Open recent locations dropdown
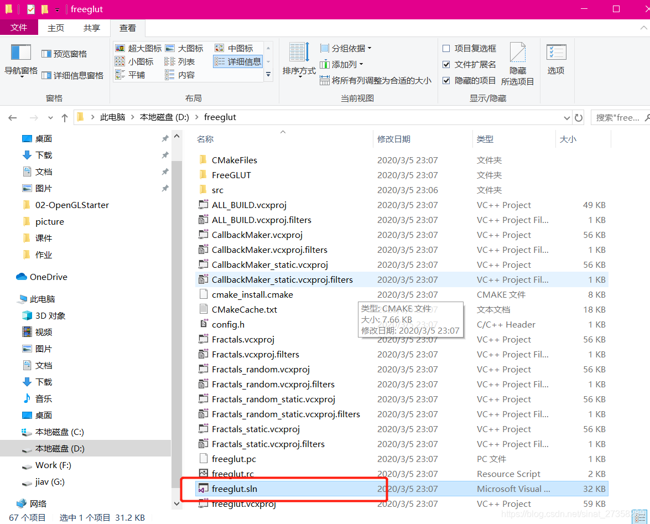 50,118
